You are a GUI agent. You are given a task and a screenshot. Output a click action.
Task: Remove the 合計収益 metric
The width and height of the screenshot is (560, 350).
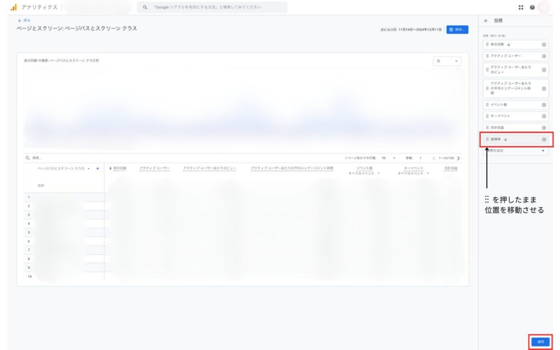pos(544,127)
